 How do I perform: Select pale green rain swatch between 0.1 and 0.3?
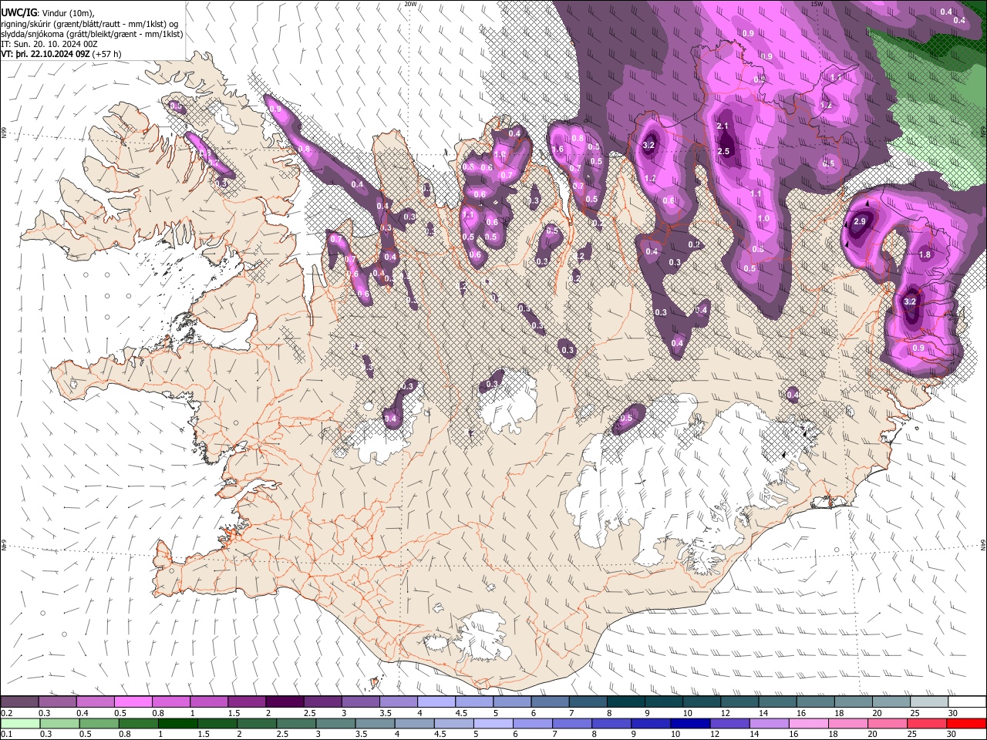19,723
